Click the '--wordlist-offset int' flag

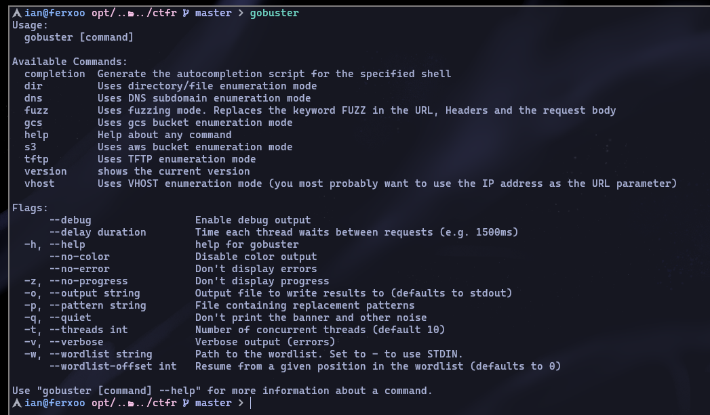click(x=113, y=366)
